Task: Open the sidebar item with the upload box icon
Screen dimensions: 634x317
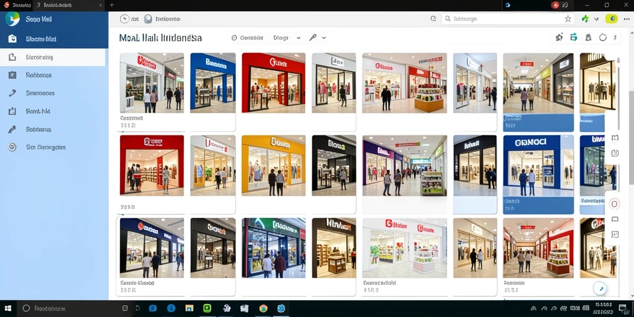Action: tap(53, 111)
